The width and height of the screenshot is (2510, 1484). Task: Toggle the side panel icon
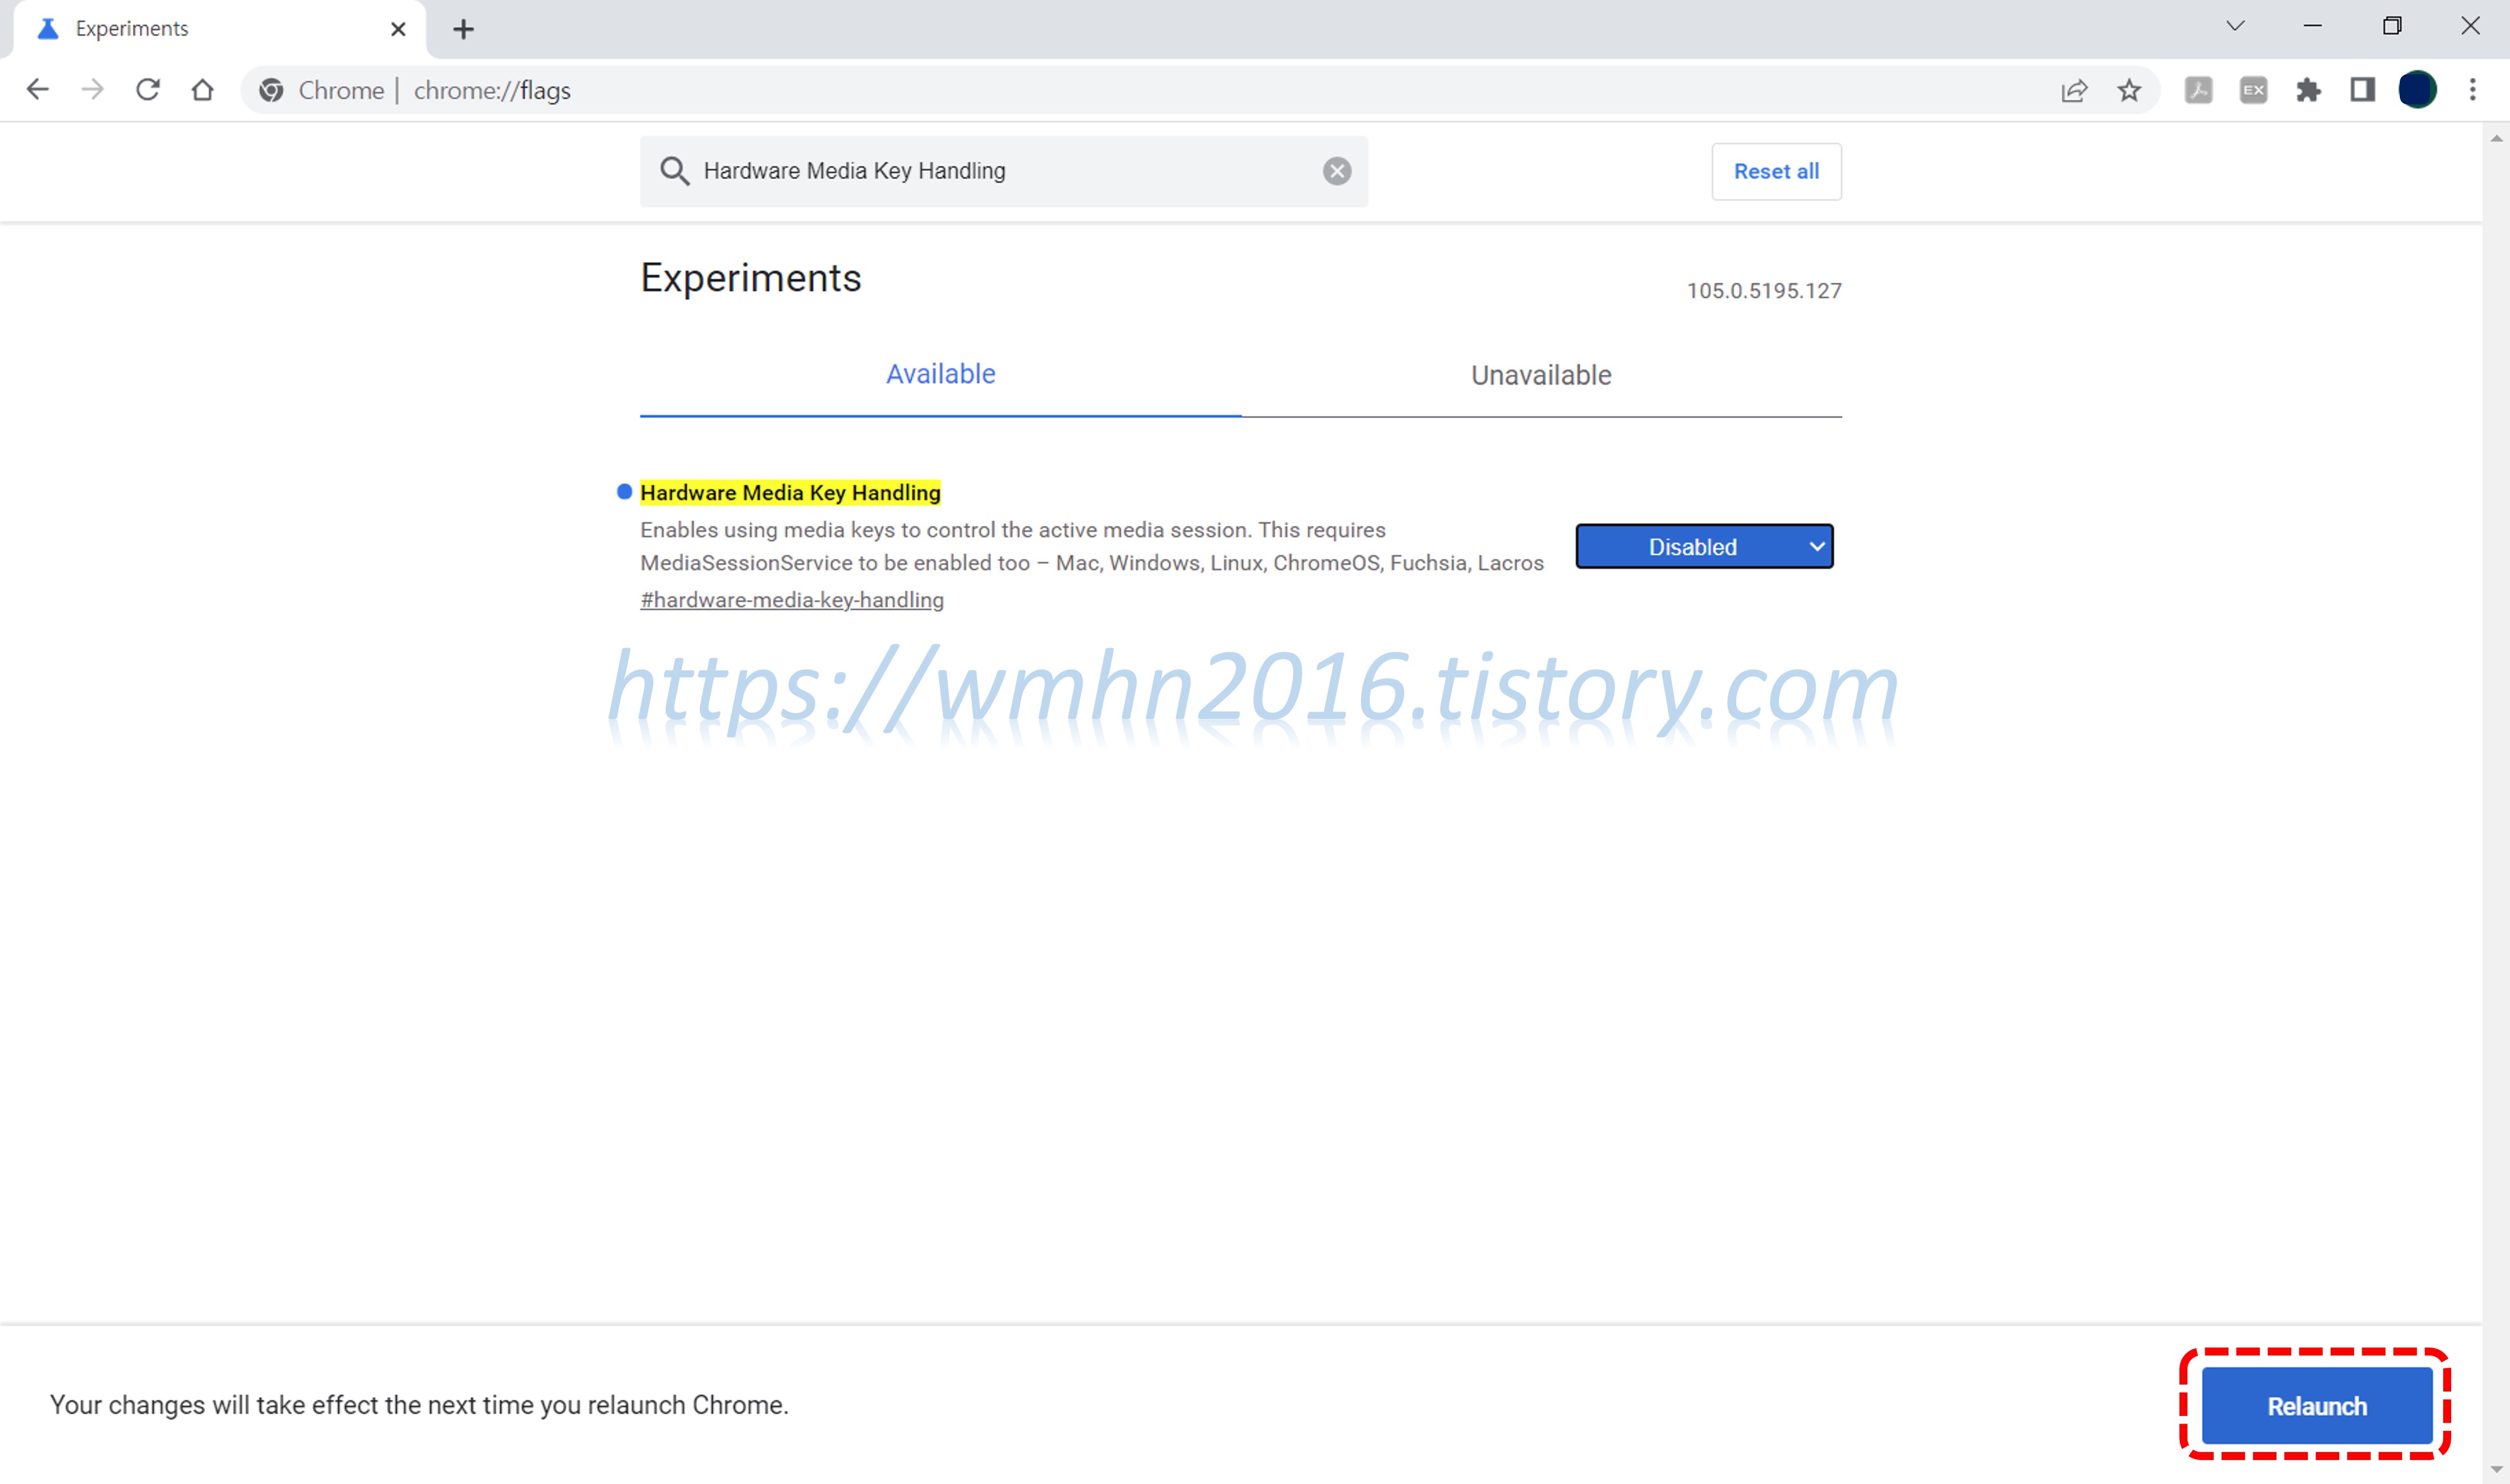coord(2362,90)
